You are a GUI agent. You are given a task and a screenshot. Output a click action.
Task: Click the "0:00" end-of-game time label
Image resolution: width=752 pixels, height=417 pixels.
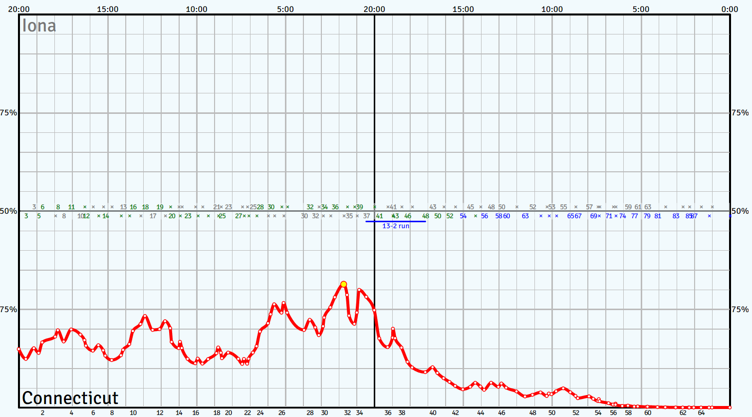point(730,9)
